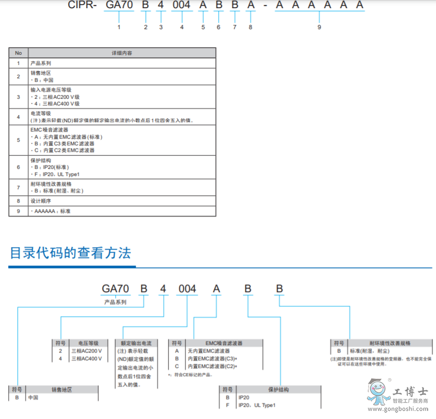
Task: Select the 004 code in the lower diagram
Action: point(187,289)
